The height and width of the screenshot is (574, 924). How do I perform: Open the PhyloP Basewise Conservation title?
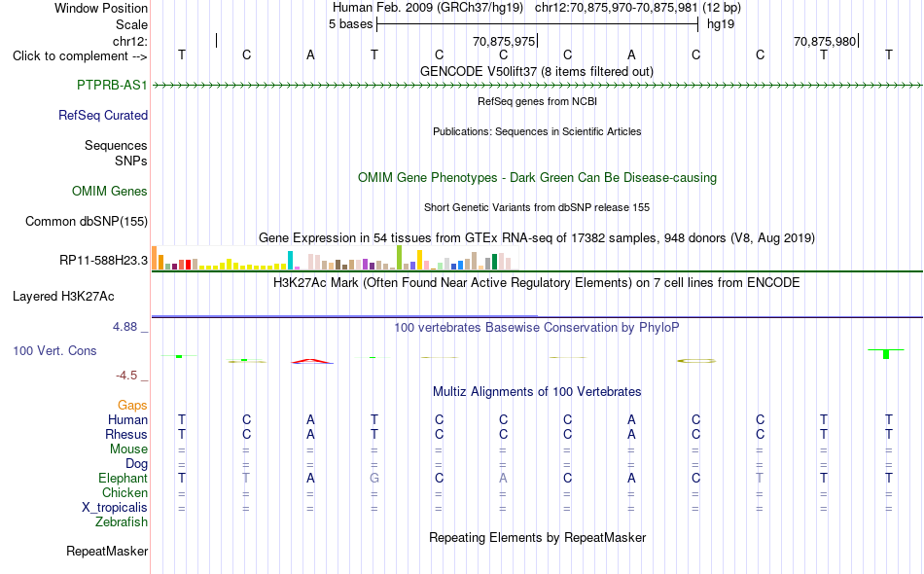tap(537, 328)
